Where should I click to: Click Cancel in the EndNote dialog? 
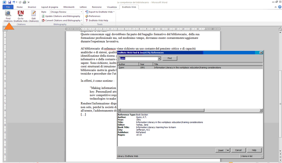coord(238,150)
